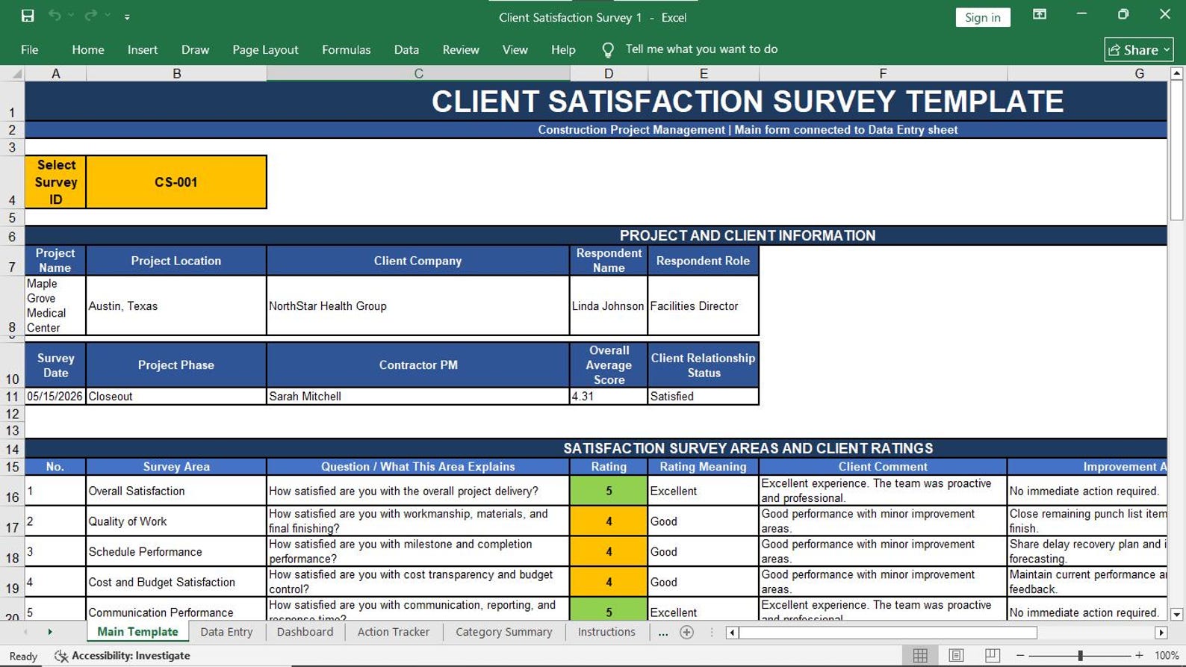This screenshot has width=1186, height=667.
Task: Open the View ribbon tab
Action: (x=515, y=49)
